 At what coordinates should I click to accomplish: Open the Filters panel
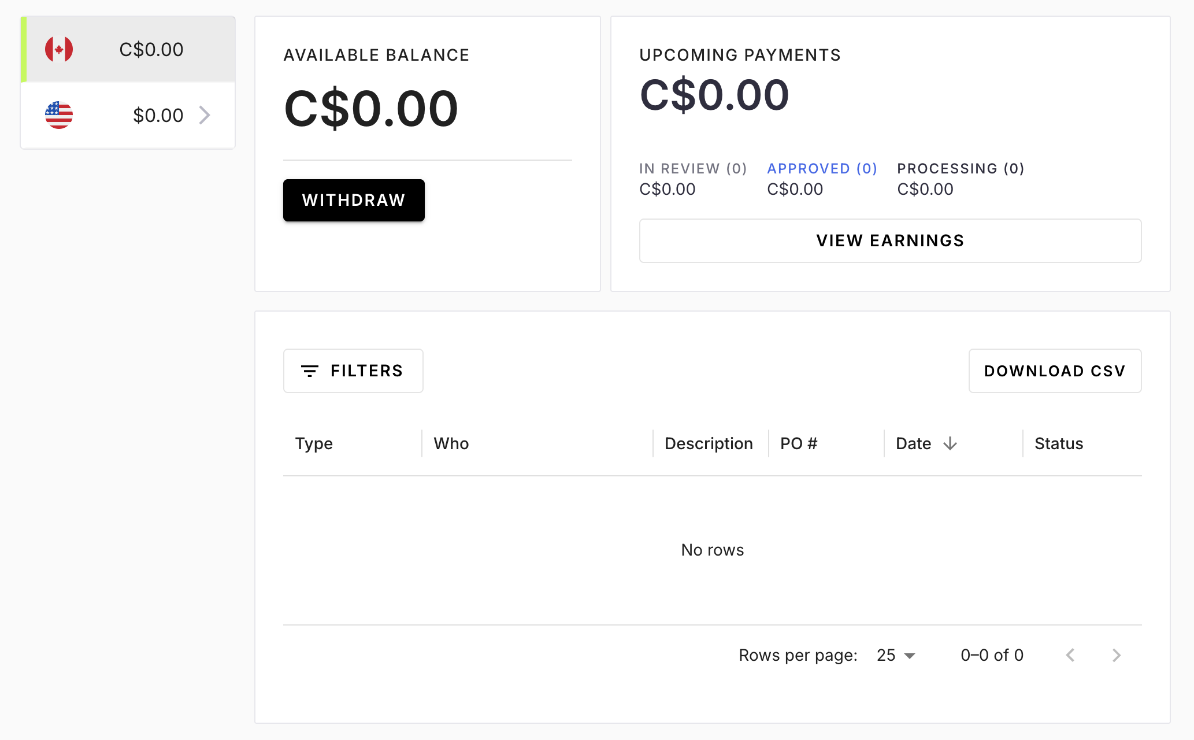[353, 371]
